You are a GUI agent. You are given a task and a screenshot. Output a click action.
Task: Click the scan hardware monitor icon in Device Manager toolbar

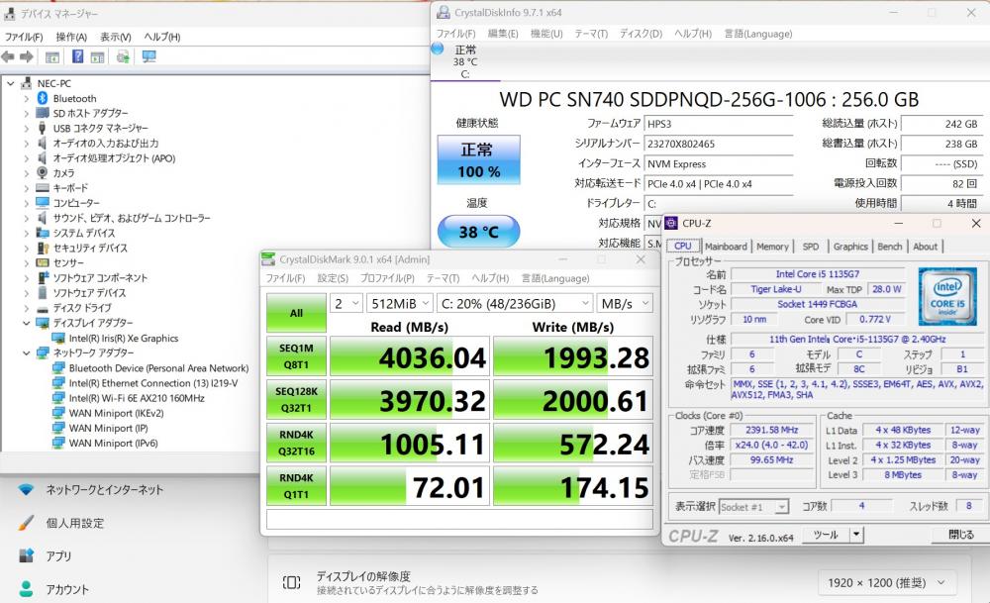coord(149,56)
